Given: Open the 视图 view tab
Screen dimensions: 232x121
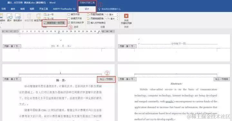Looking at the screenshot, I should click(32, 9).
